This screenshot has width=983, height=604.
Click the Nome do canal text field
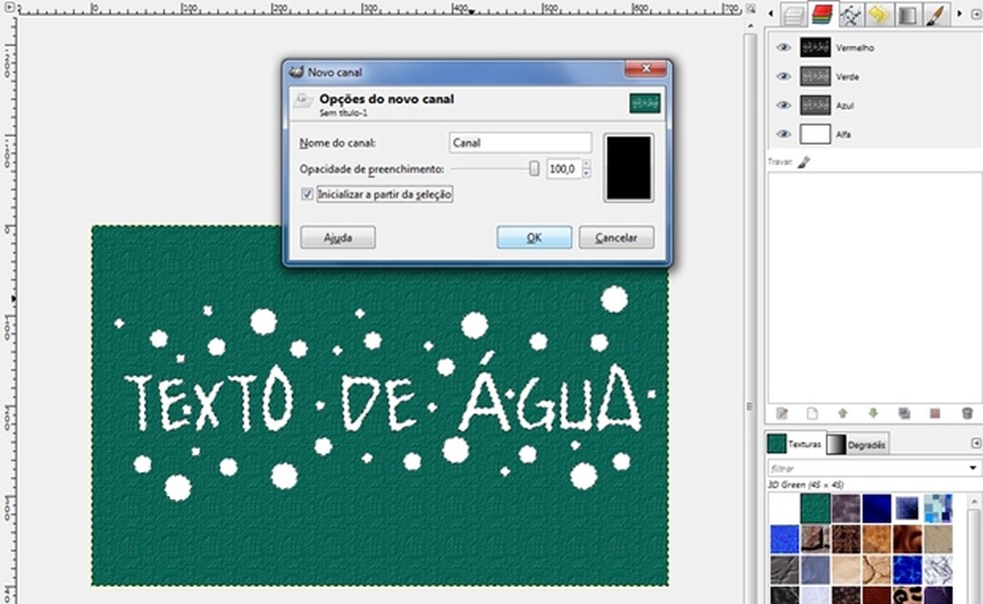tap(520, 143)
